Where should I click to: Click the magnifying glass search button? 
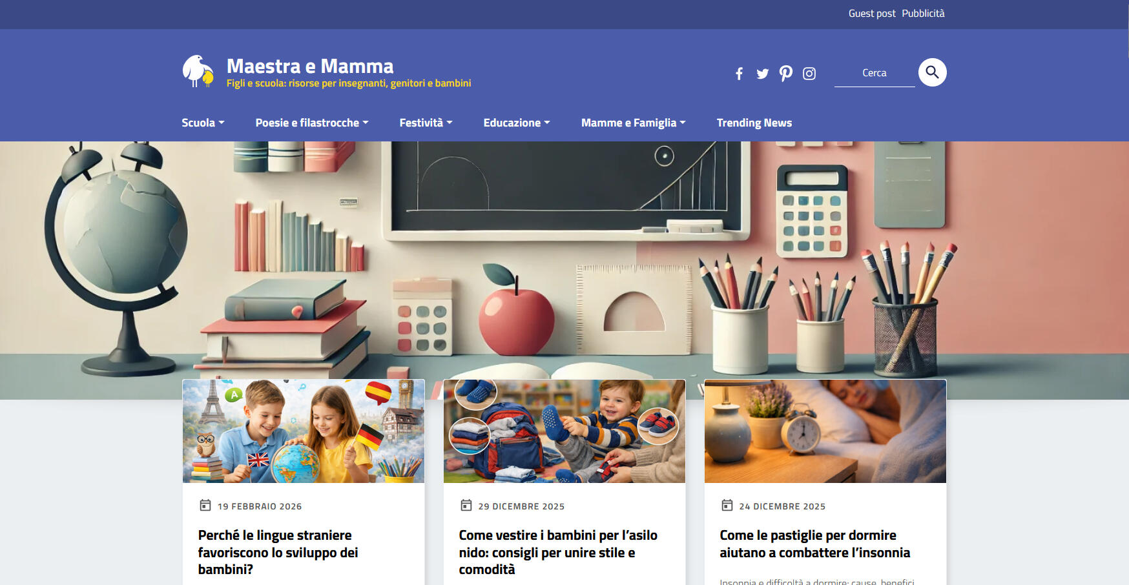coord(933,72)
